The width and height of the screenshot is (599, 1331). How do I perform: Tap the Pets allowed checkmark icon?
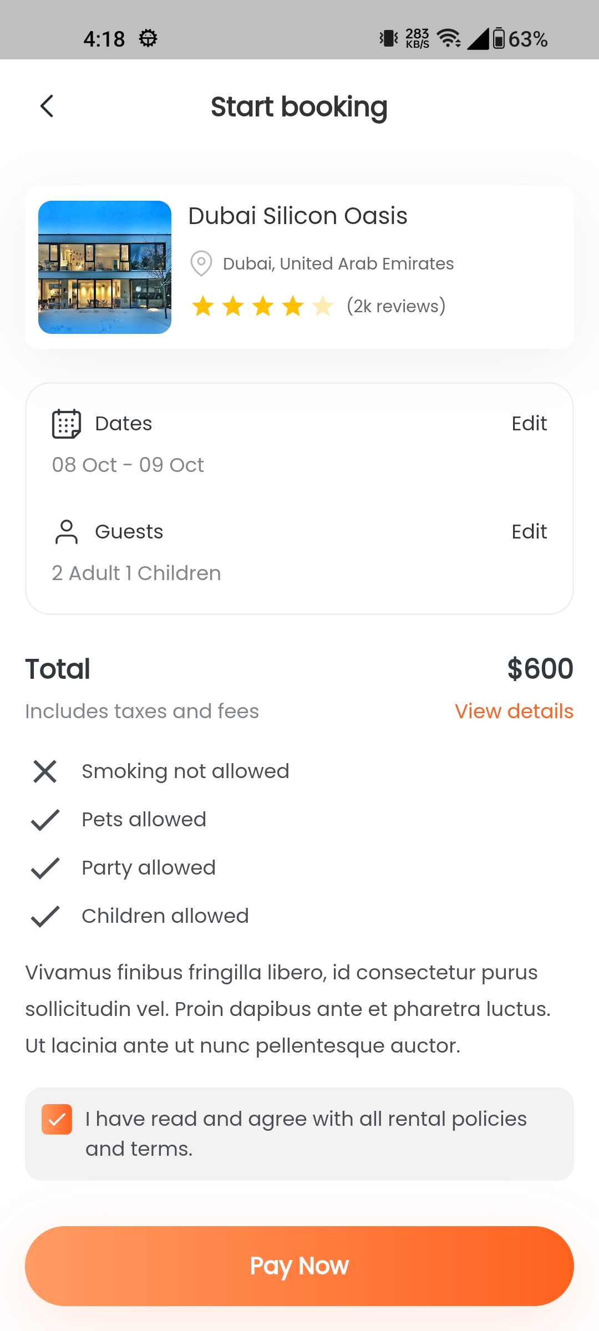click(45, 820)
